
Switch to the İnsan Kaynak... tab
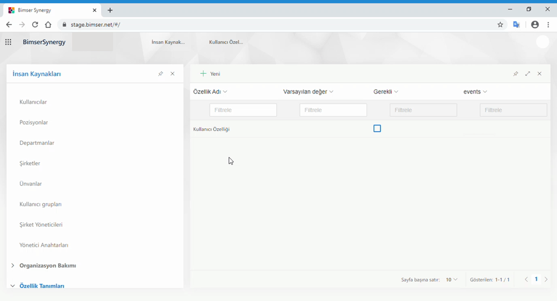click(168, 42)
